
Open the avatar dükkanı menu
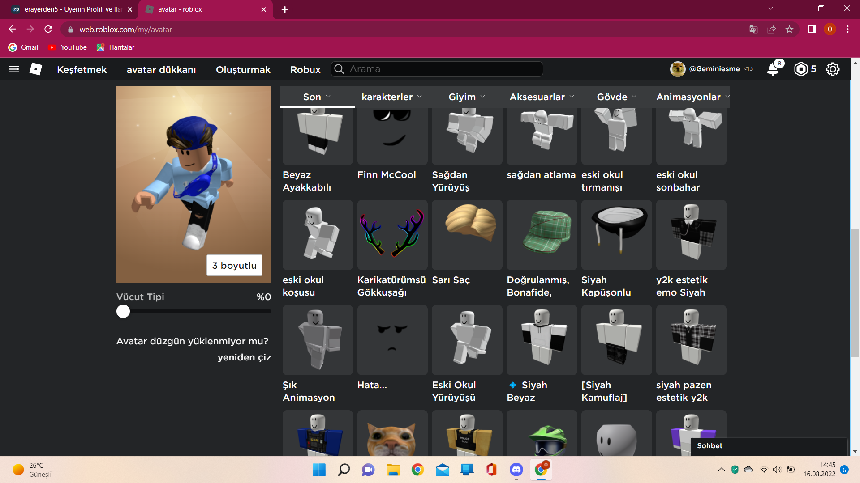pos(161,70)
